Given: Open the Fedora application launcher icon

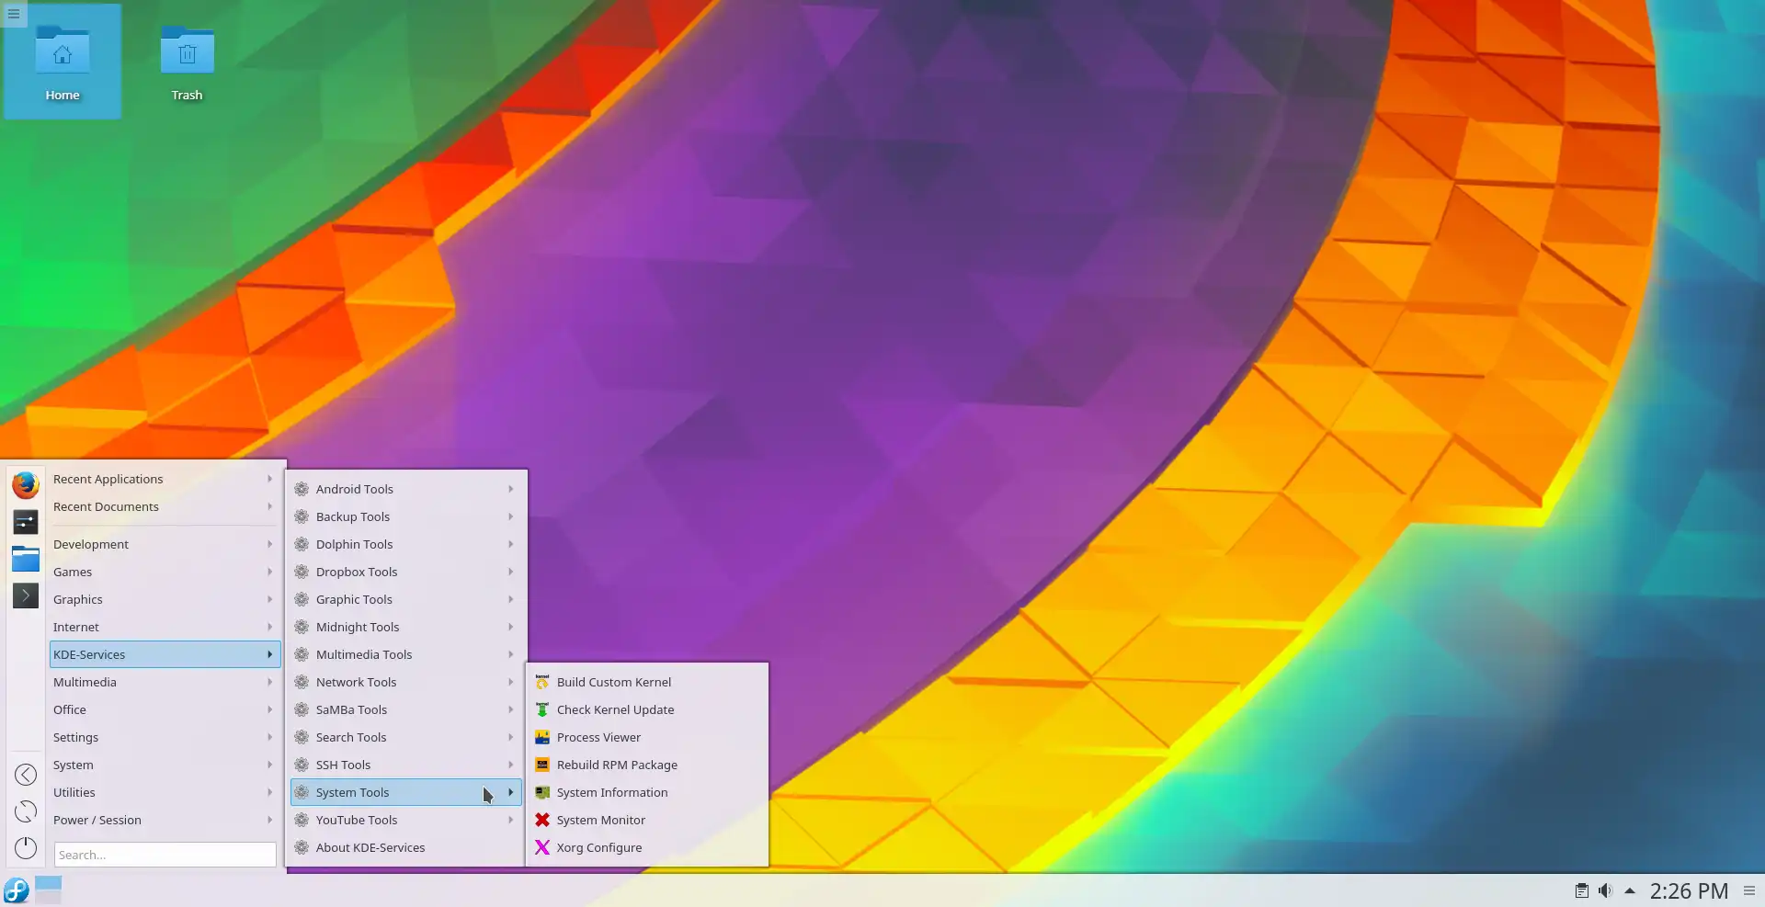Looking at the screenshot, I should (17, 890).
